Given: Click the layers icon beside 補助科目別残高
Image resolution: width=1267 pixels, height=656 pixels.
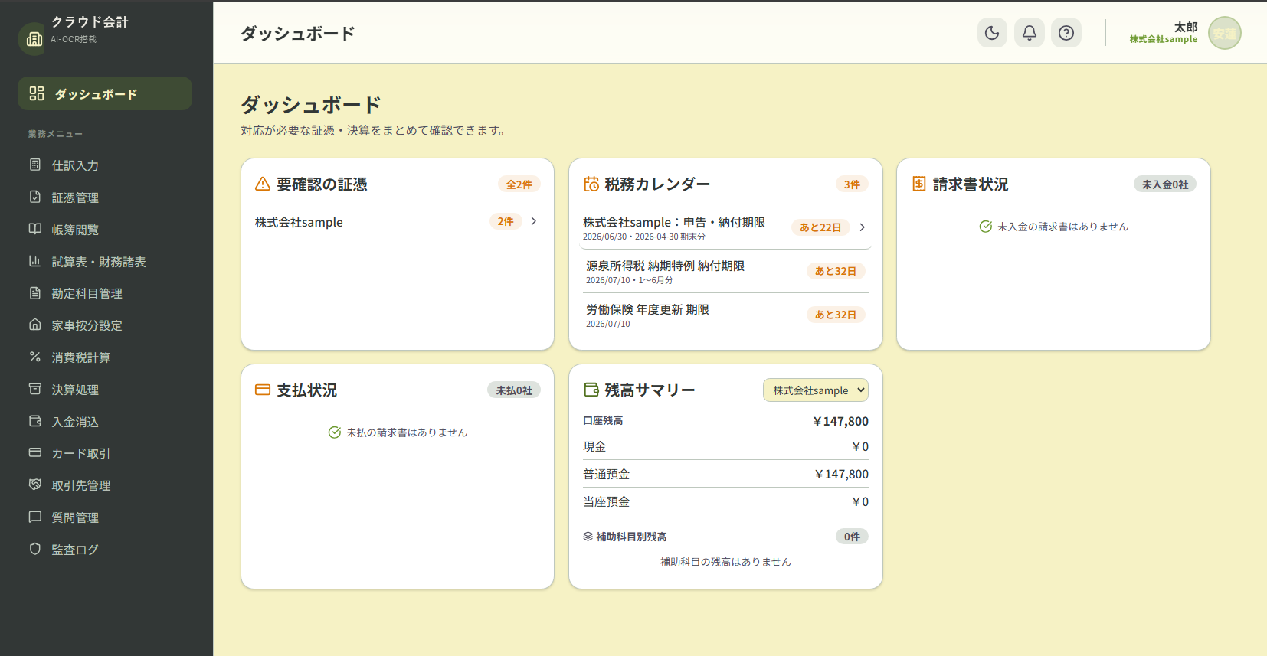Looking at the screenshot, I should 588,537.
